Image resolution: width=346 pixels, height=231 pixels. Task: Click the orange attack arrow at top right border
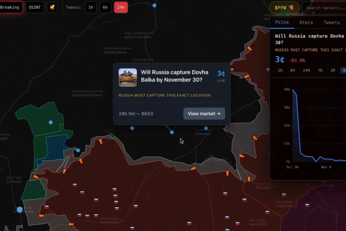pos(250,49)
